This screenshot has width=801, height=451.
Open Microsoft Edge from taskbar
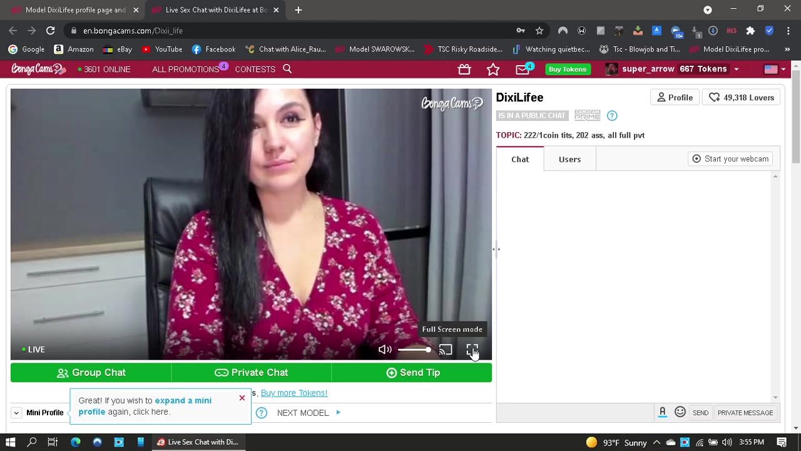76,442
